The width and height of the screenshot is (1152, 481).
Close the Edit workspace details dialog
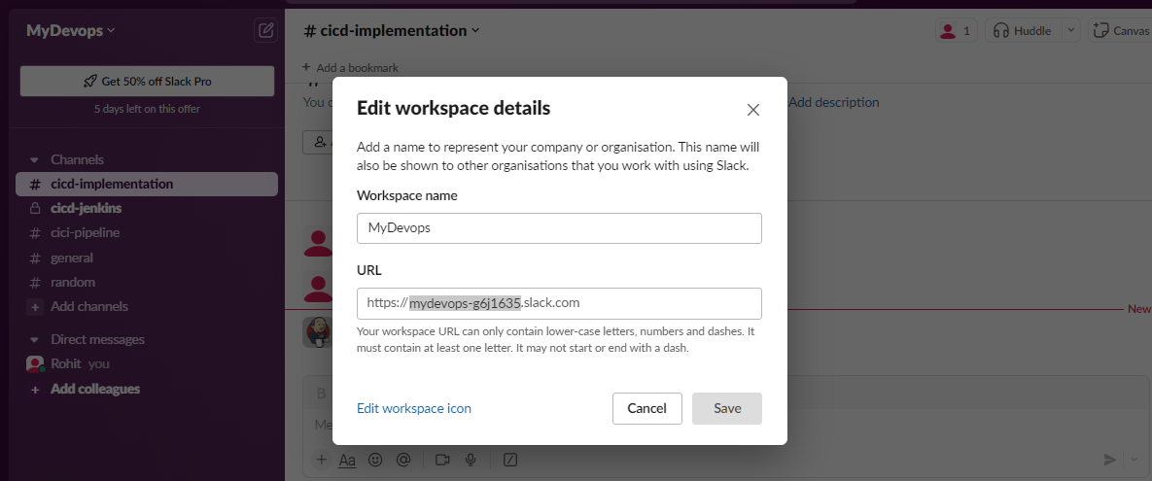pyautogui.click(x=752, y=110)
